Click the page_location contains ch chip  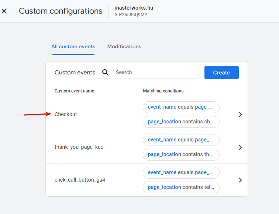click(181, 122)
